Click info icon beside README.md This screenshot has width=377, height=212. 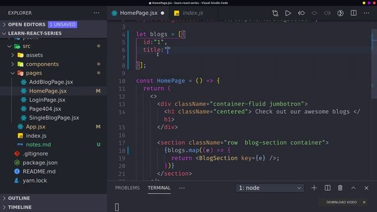coord(17,171)
